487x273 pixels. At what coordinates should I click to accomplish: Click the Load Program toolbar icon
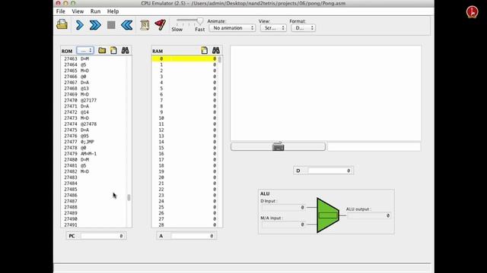pos(62,25)
